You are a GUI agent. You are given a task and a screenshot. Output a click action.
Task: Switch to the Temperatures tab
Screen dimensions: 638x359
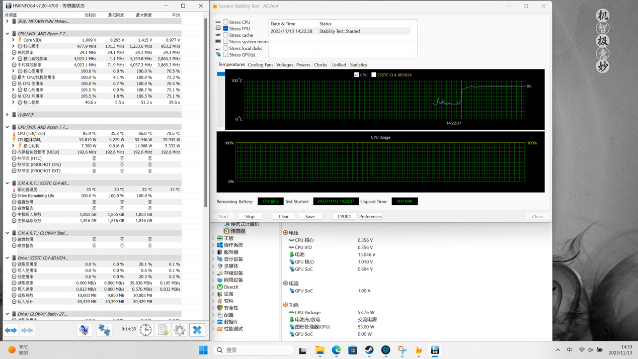click(231, 65)
